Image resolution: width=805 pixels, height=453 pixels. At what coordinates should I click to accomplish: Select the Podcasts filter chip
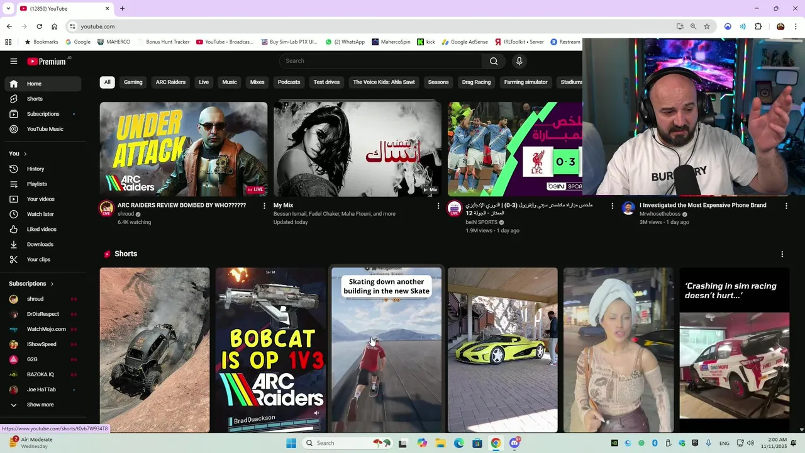(x=289, y=82)
